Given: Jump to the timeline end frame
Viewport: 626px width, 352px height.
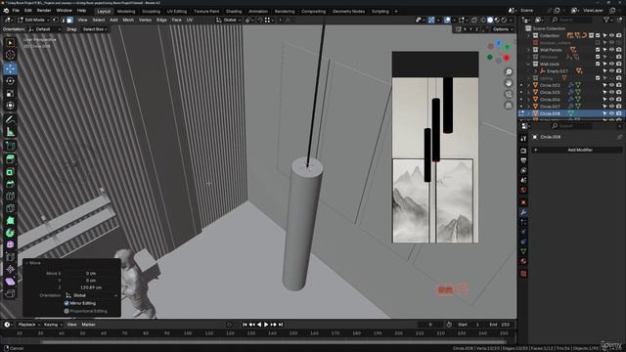Looking at the screenshot, I should (281, 325).
